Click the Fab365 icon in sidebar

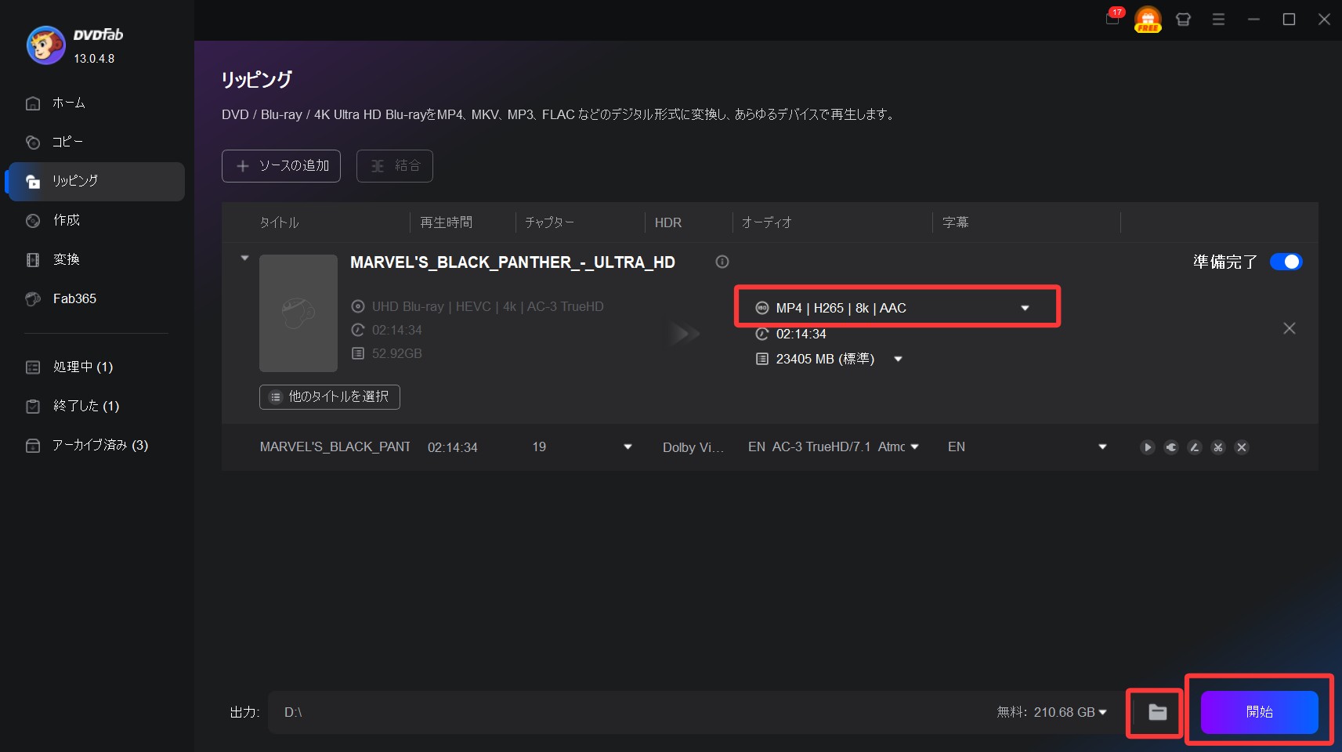[33, 299]
